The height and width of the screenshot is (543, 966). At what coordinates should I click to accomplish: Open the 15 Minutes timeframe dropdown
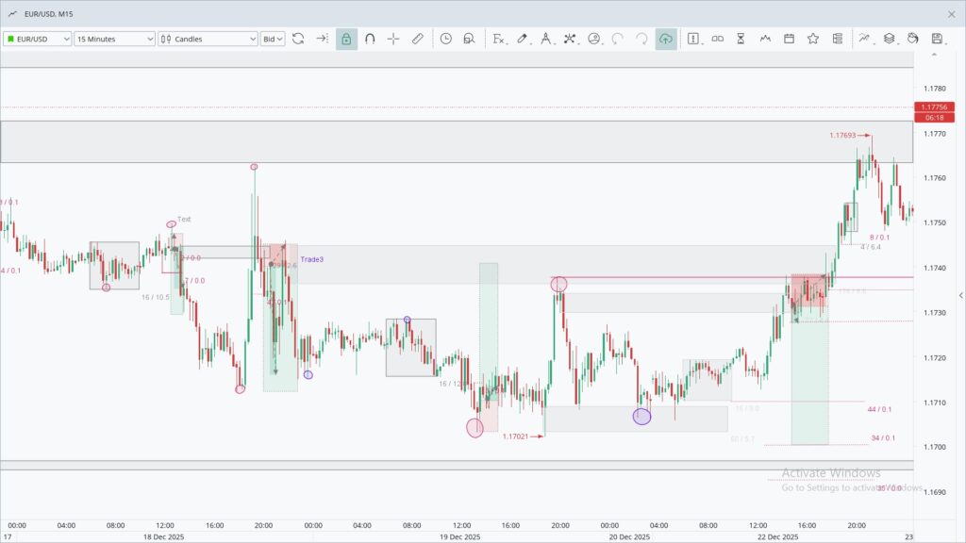click(x=114, y=39)
